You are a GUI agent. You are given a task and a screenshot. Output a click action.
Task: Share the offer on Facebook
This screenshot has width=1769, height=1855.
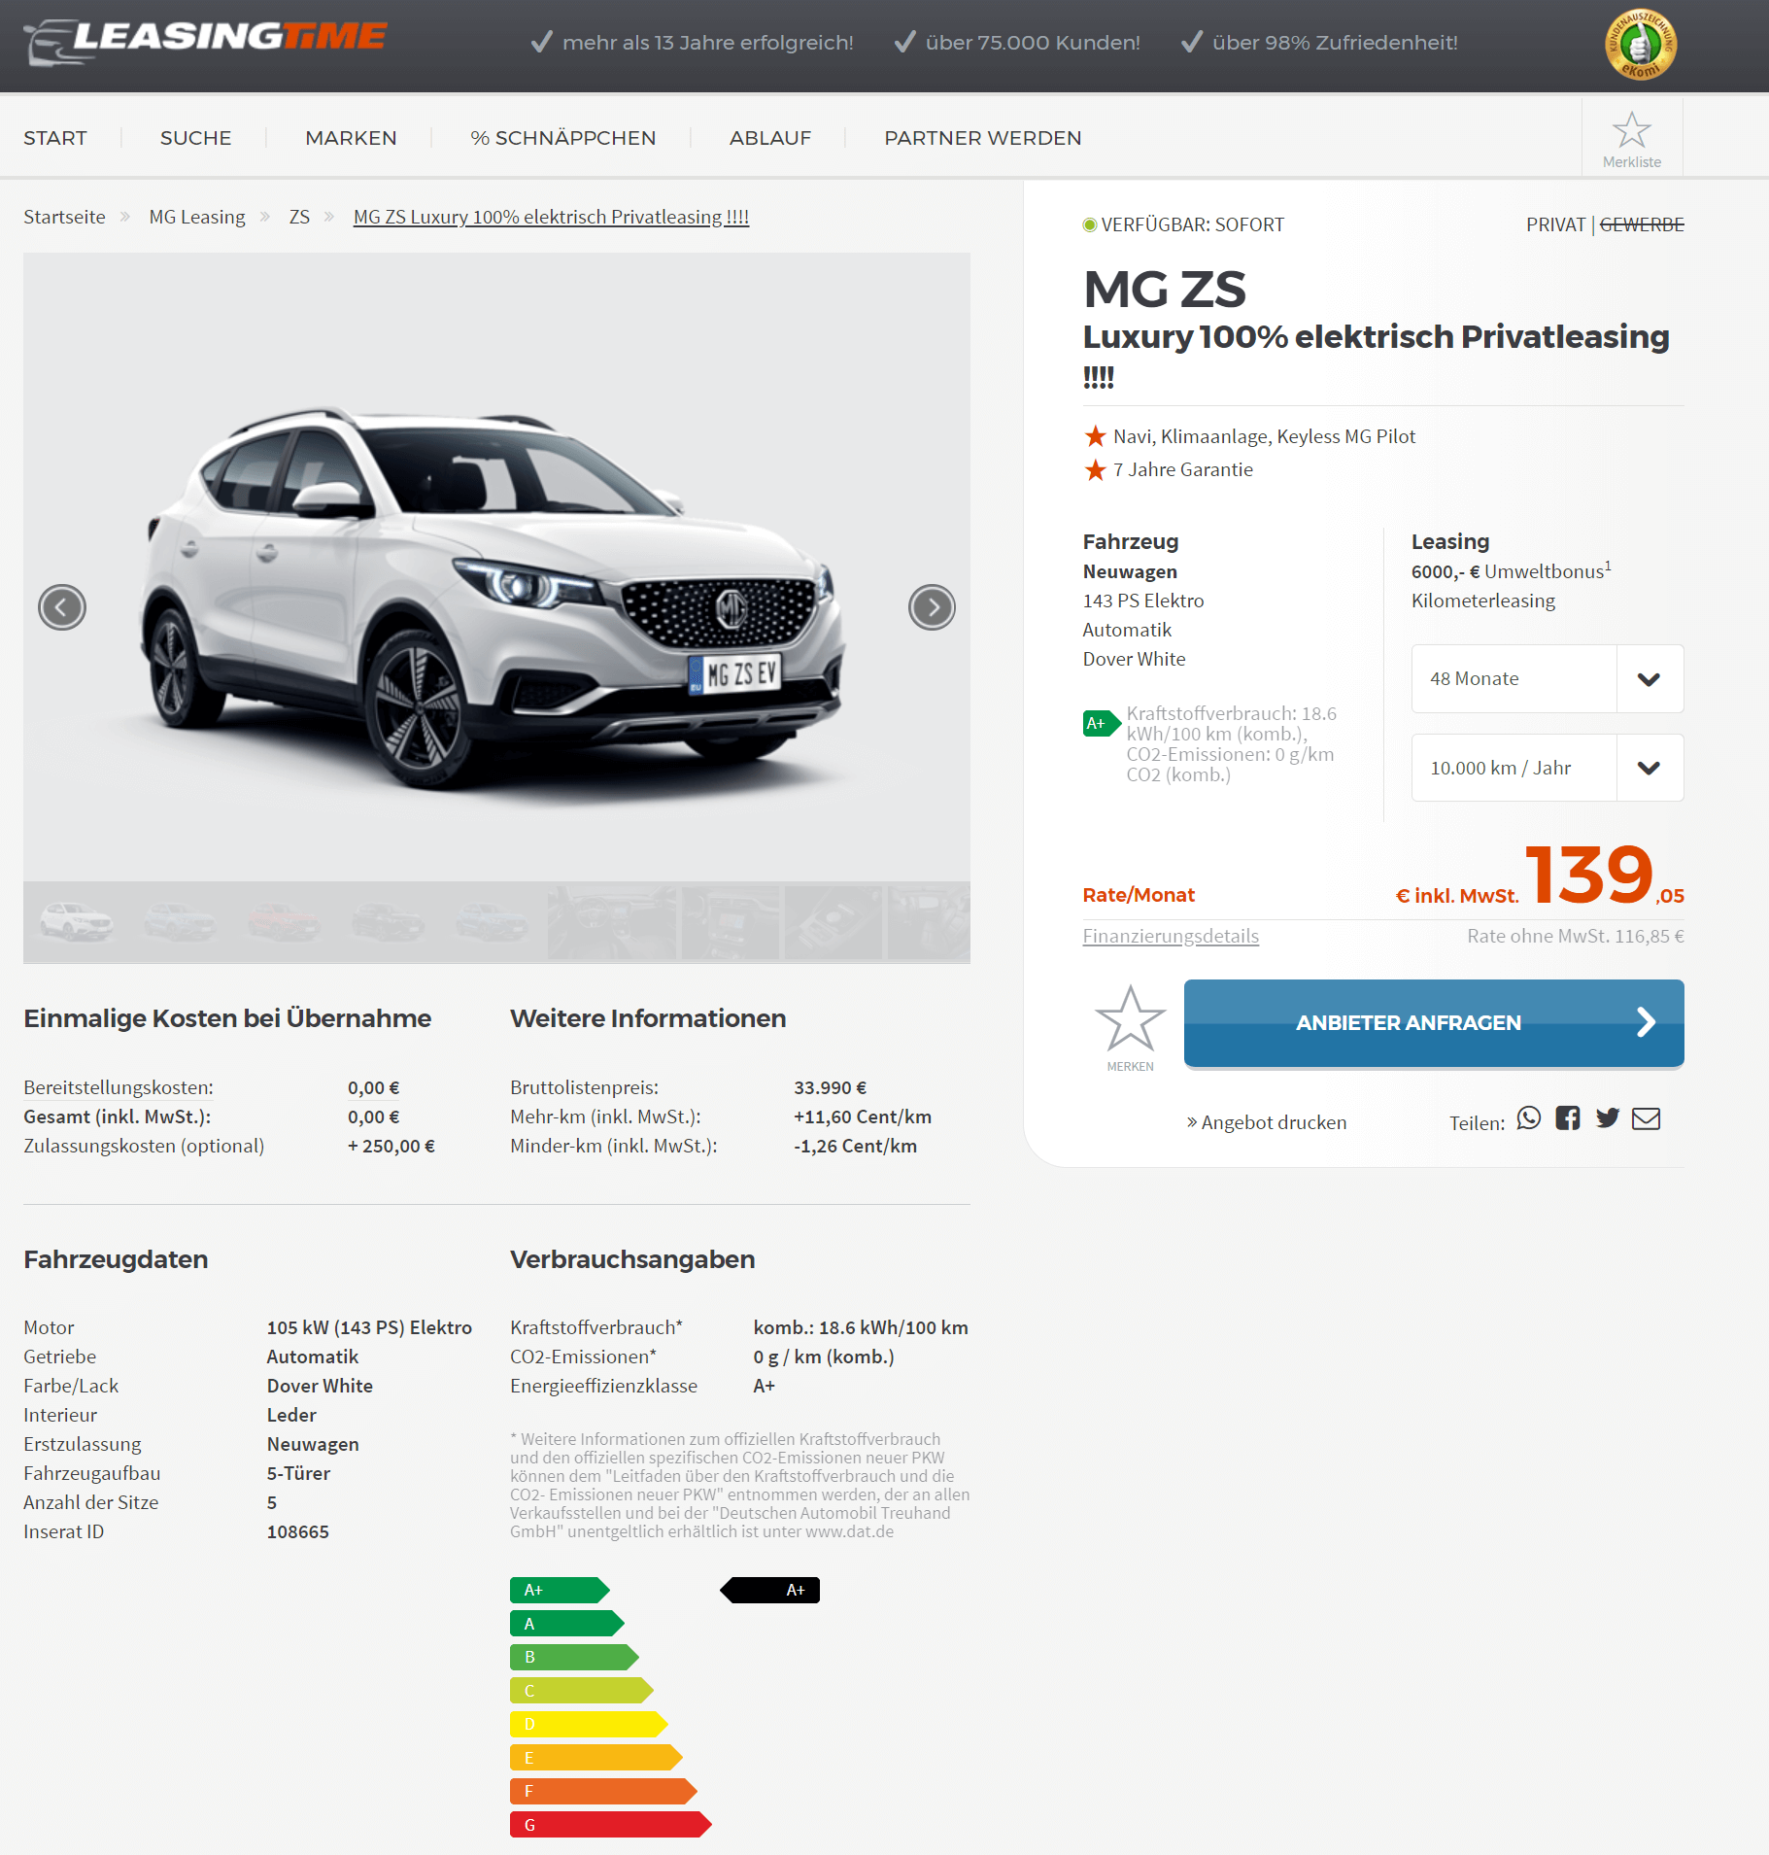coord(1568,1118)
